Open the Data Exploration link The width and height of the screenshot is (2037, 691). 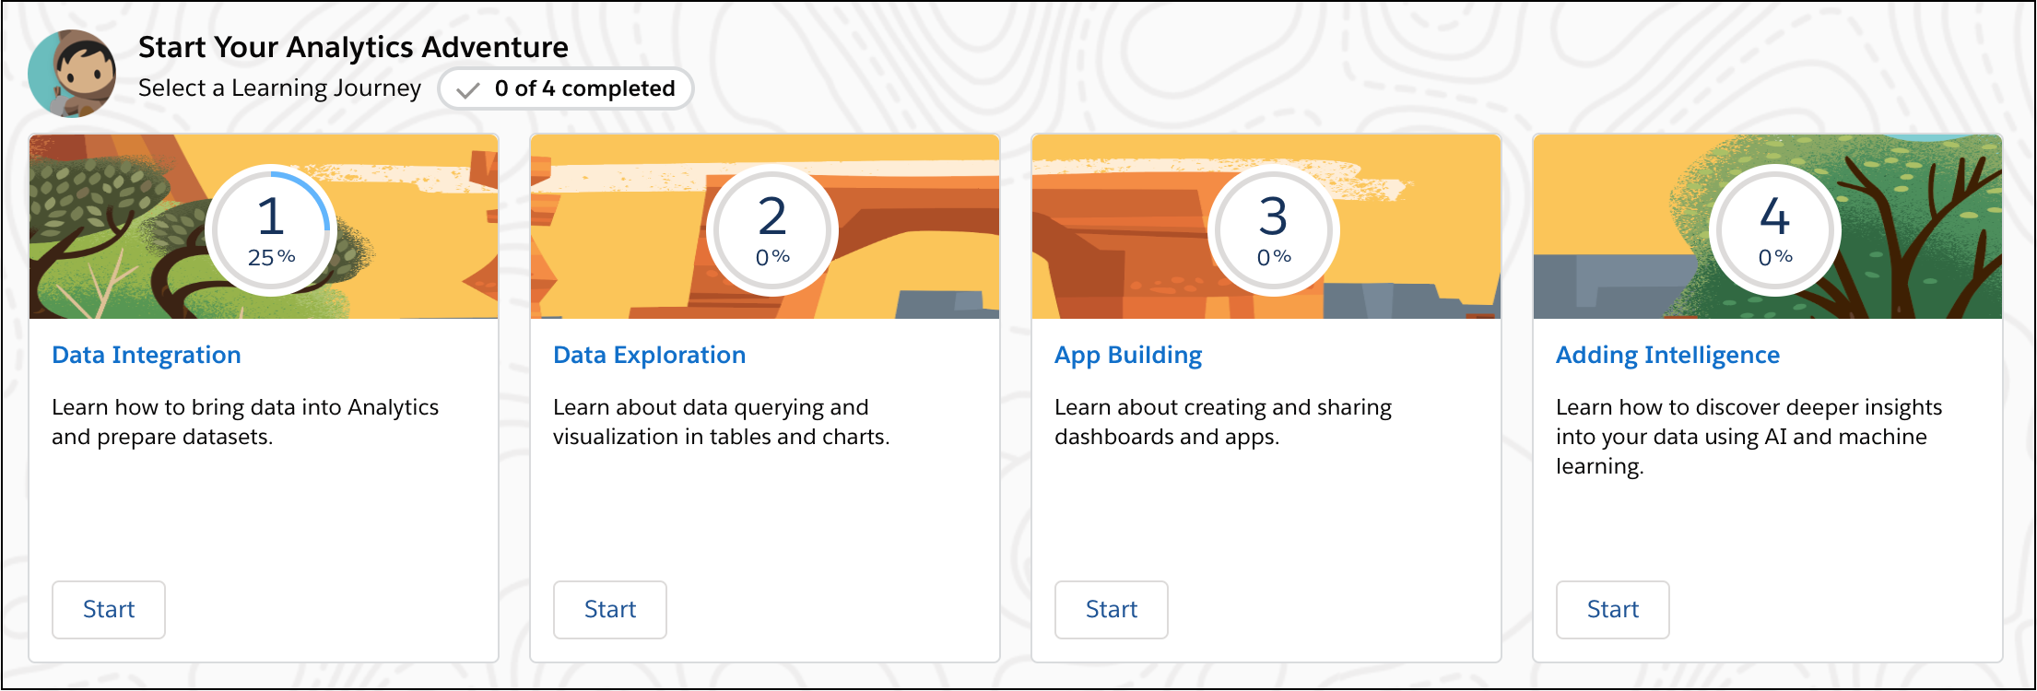[x=650, y=355]
